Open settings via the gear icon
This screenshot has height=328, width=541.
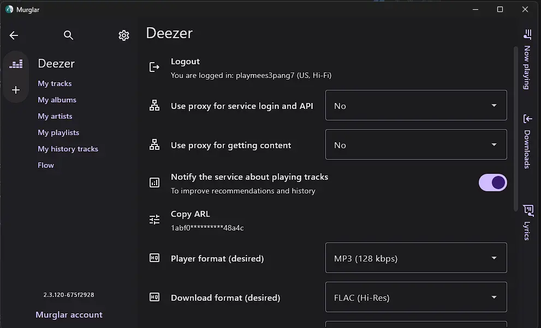124,35
